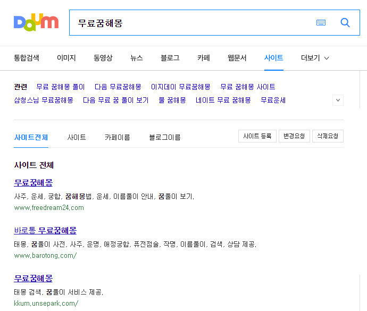
Task: Open related search 삼청스님 무료꿈해몽
Action: click(44, 100)
